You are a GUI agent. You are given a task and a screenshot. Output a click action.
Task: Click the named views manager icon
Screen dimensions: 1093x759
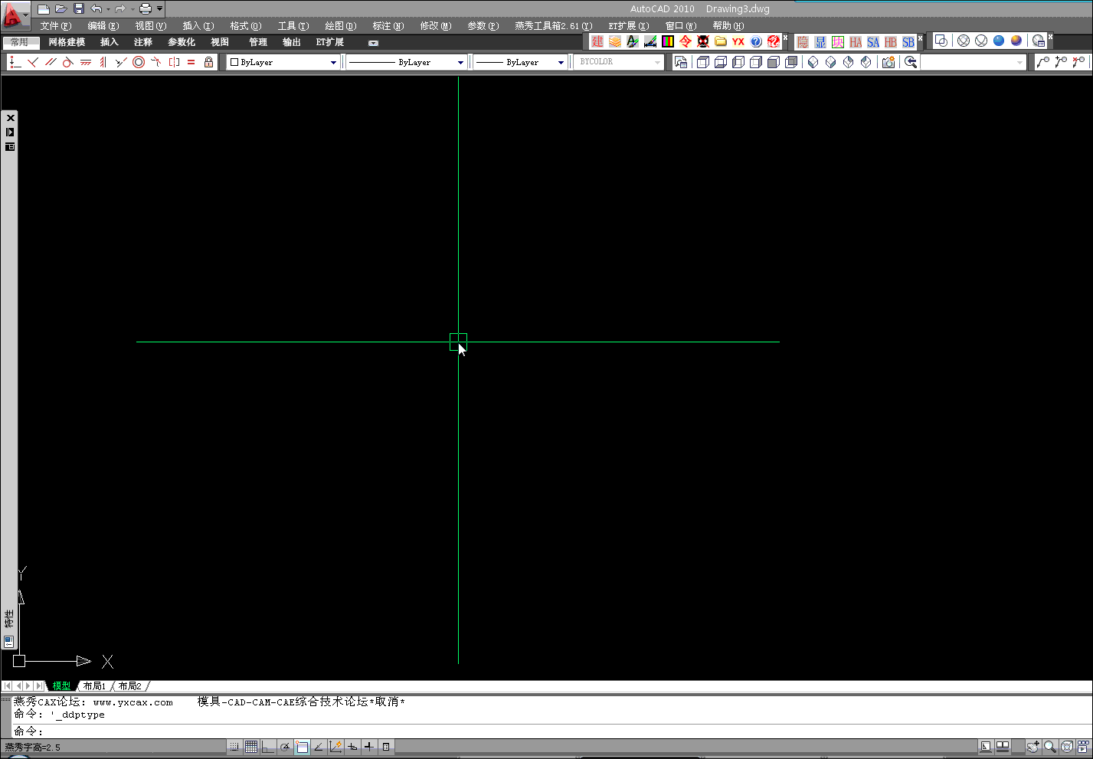point(681,62)
